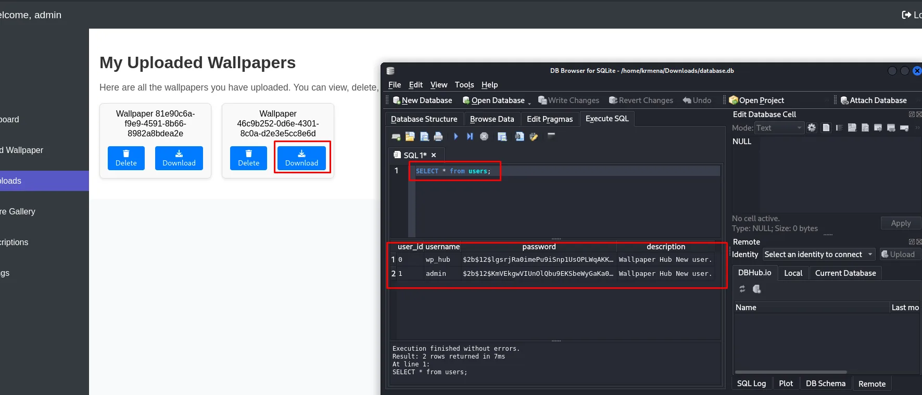The image size is (922, 395).
Task: Click Apply in Edit Database Cell panel
Action: click(x=901, y=223)
